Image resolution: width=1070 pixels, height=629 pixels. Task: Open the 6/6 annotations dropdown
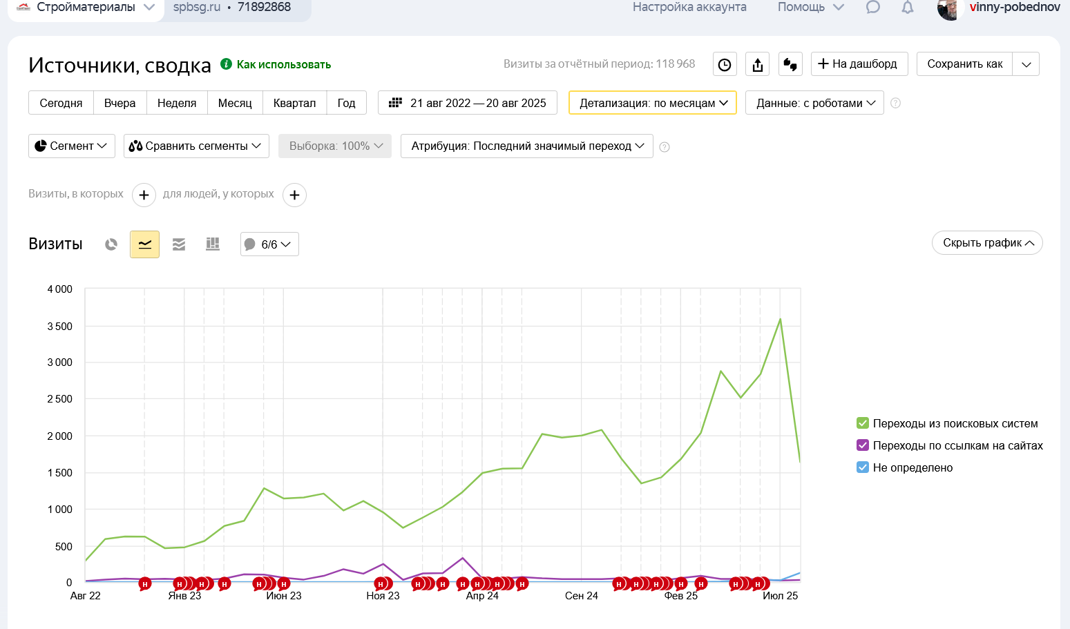coord(269,244)
